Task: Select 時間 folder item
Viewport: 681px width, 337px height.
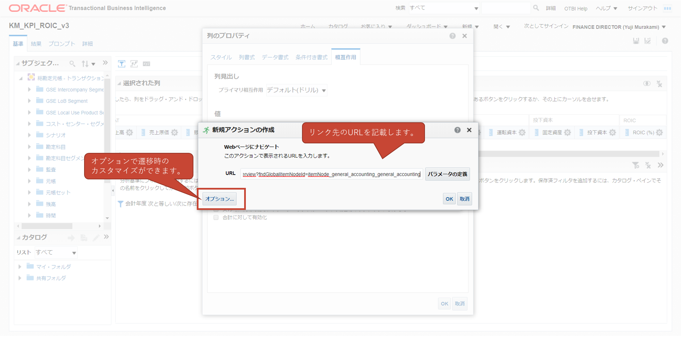Action: (x=51, y=215)
